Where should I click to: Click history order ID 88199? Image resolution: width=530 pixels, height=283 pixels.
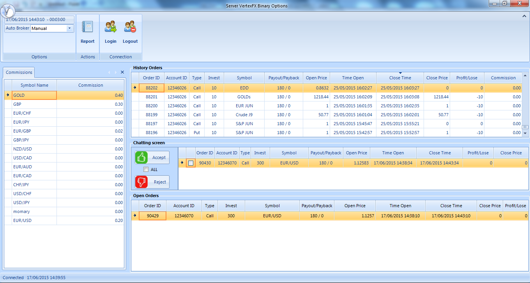pyautogui.click(x=152, y=115)
